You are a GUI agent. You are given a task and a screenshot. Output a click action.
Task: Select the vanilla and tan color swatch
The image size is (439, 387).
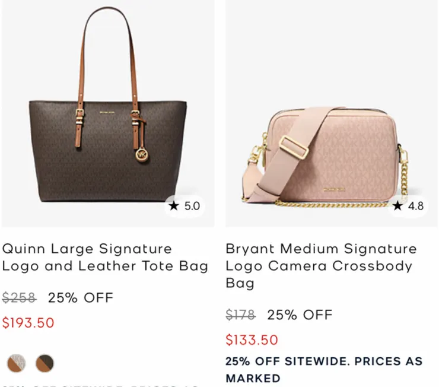click(16, 362)
